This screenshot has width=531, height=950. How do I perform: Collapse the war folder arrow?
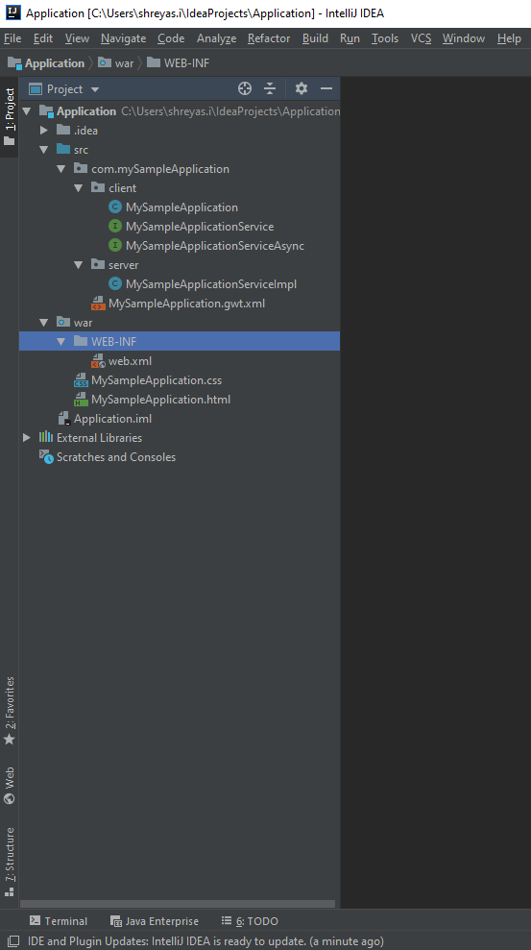[x=43, y=323]
